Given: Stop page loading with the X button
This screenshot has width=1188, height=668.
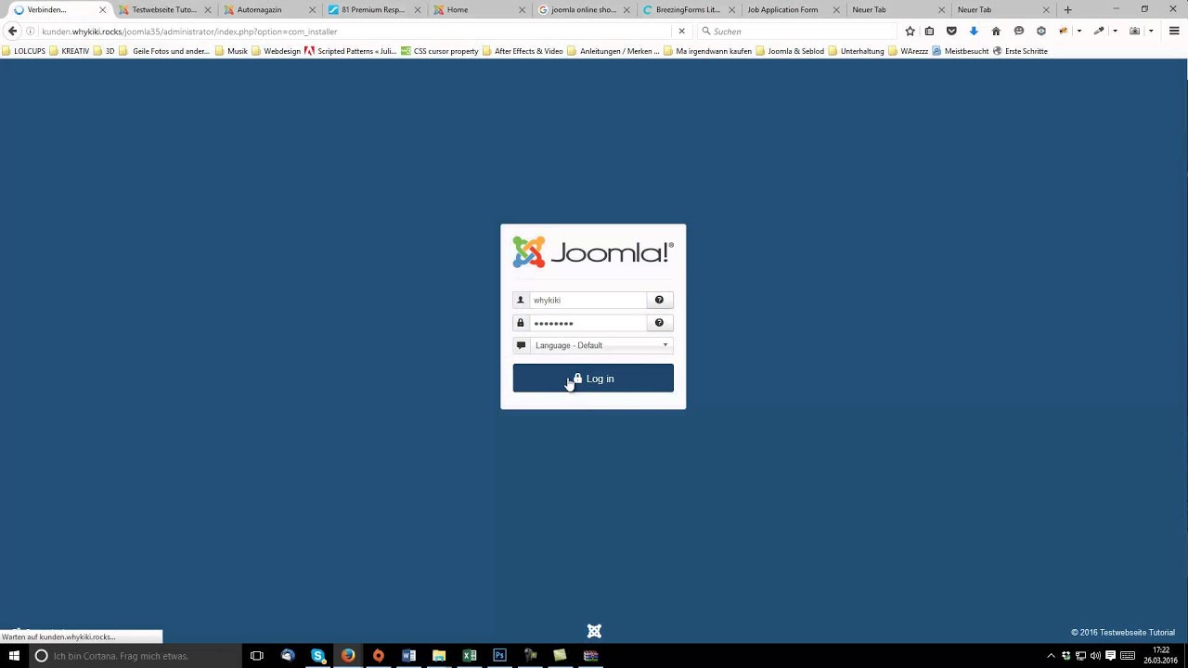Looking at the screenshot, I should [681, 31].
